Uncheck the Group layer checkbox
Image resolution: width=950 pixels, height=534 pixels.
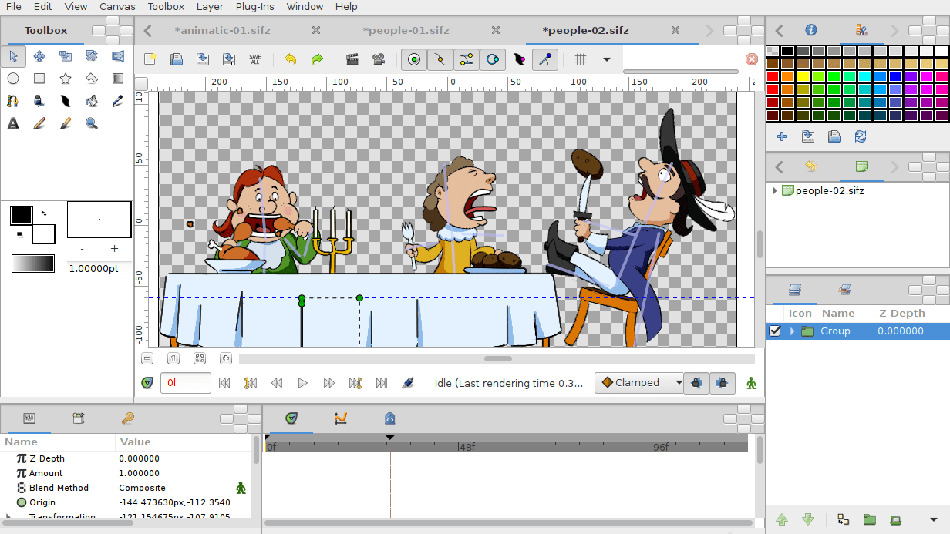(x=776, y=331)
